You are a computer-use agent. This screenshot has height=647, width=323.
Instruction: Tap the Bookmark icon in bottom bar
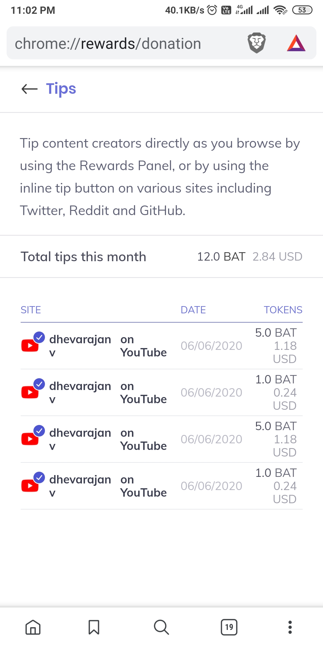click(x=94, y=627)
